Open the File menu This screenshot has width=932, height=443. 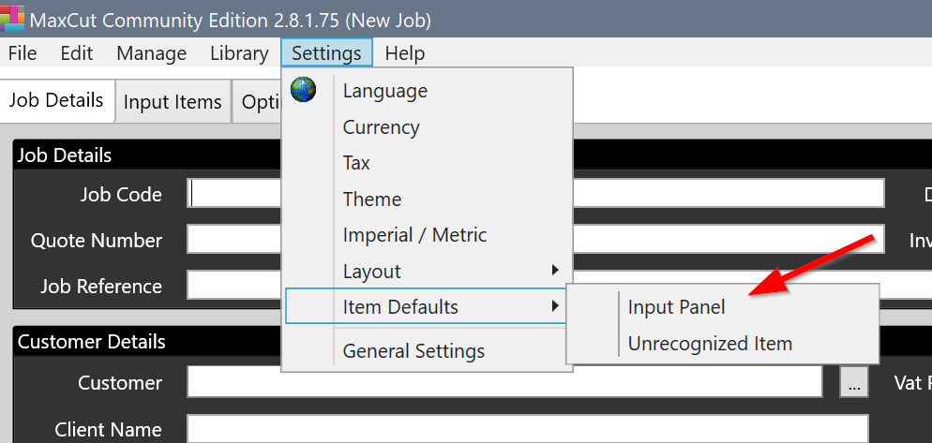pyautogui.click(x=23, y=53)
